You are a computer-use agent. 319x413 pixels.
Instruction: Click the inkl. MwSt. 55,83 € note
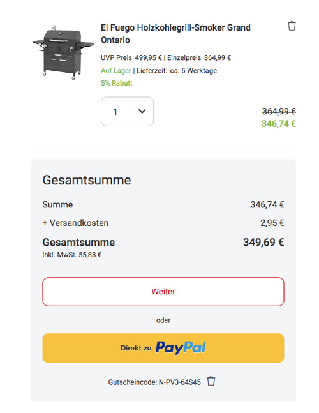pos(72,255)
